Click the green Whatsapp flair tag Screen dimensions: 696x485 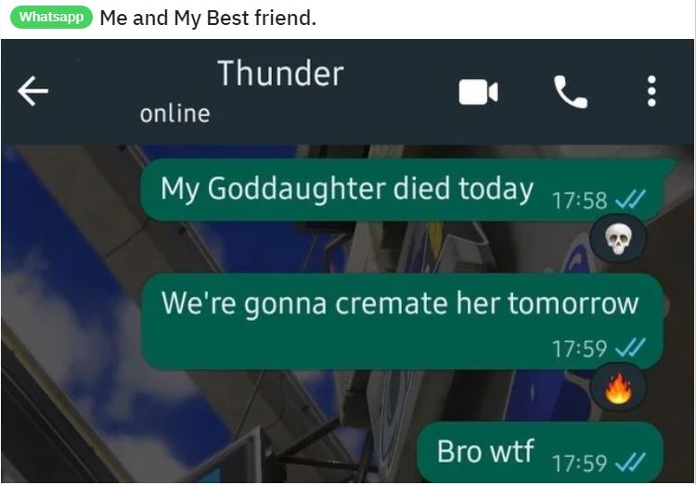click(51, 18)
